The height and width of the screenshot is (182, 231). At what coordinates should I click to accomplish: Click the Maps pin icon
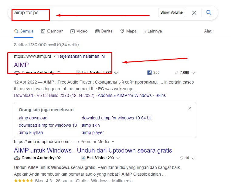click(x=122, y=31)
